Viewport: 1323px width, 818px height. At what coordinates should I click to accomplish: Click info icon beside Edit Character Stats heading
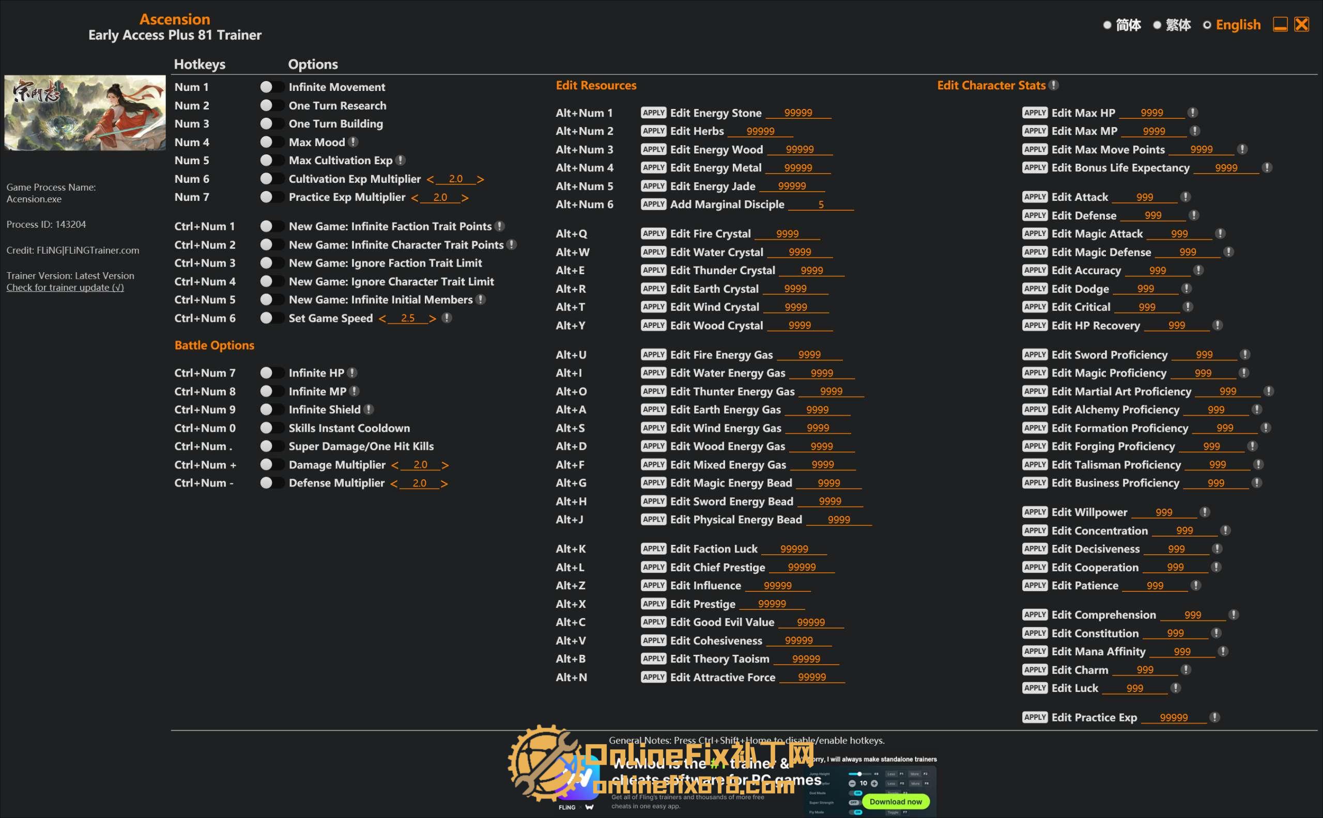coord(1053,85)
